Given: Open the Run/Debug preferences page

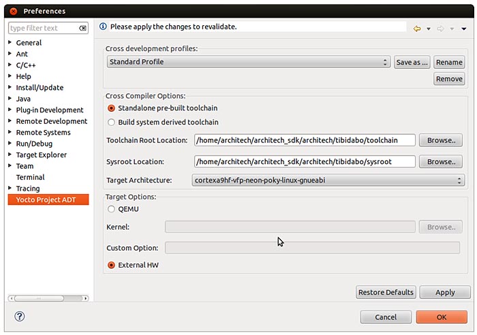Looking at the screenshot, I should pos(34,144).
